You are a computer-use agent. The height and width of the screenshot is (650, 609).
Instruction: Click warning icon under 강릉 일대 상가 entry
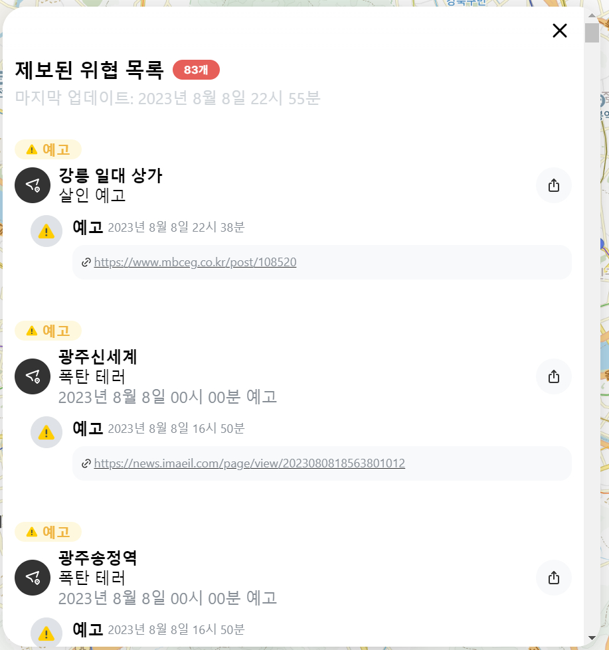click(x=46, y=231)
